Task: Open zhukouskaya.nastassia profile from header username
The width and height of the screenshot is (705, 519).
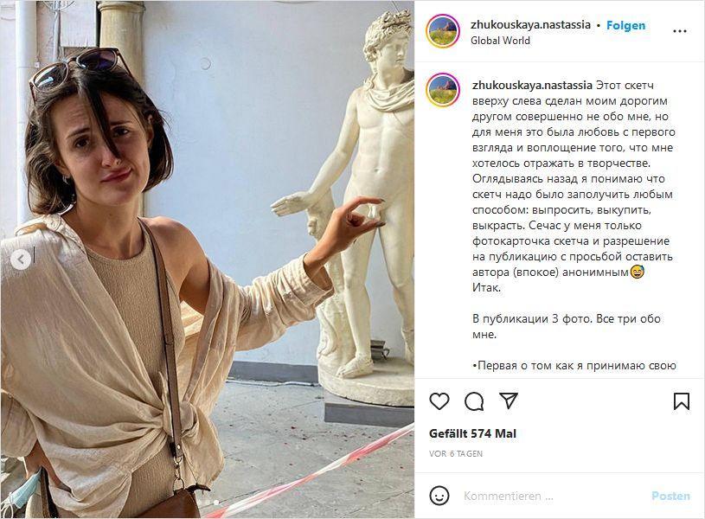Action: point(530,25)
